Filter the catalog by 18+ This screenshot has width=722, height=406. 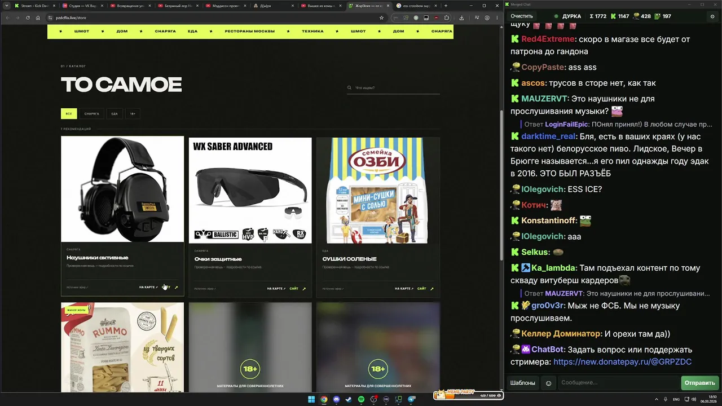(133, 113)
